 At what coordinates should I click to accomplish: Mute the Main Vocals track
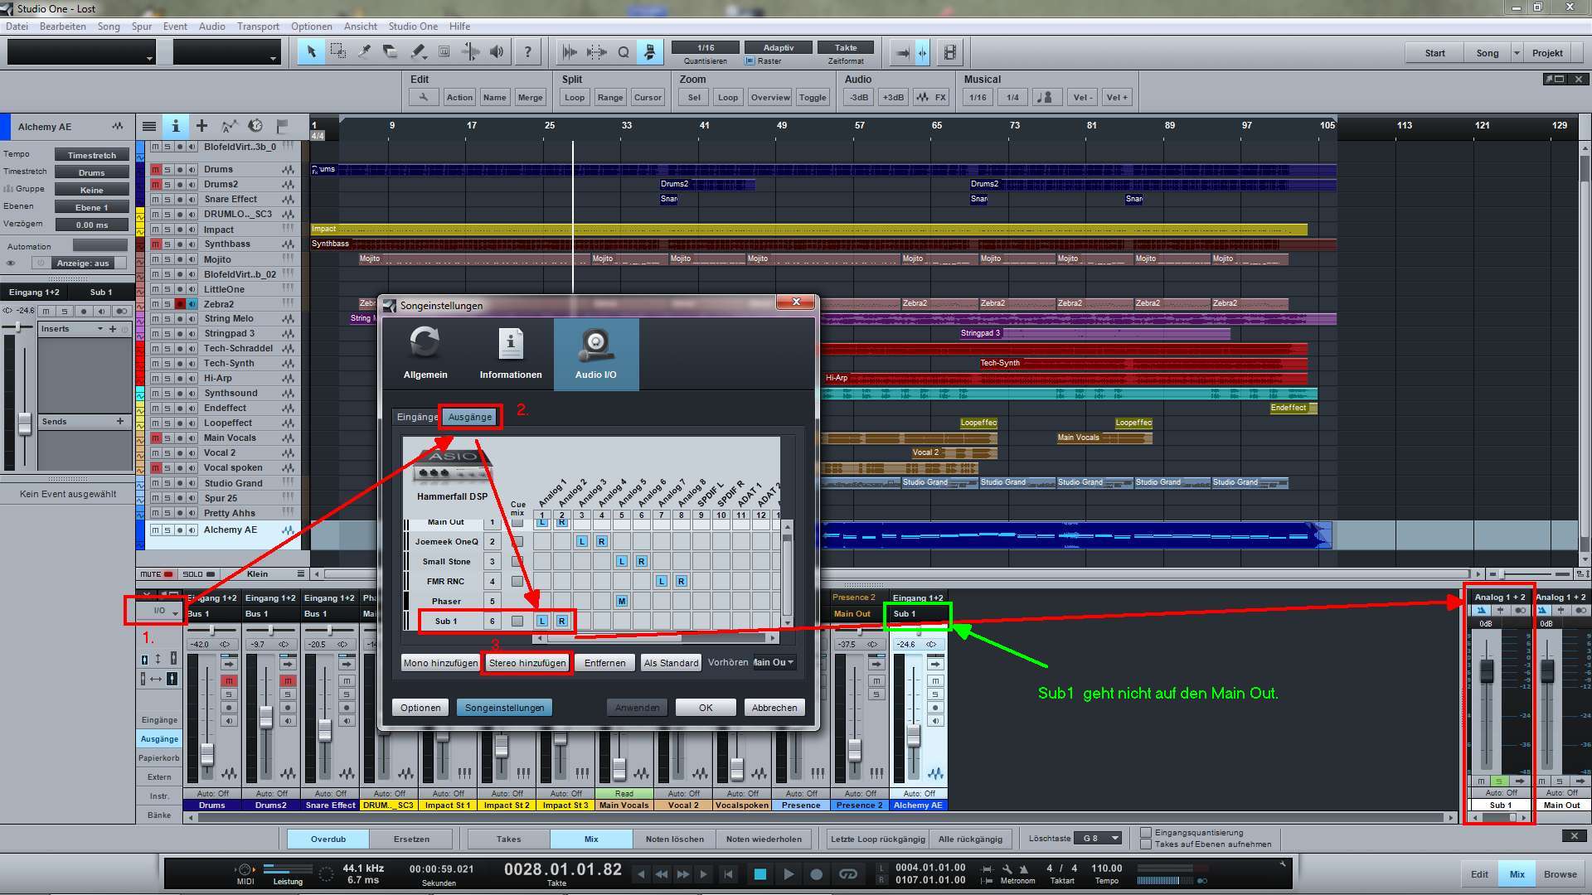click(x=155, y=438)
